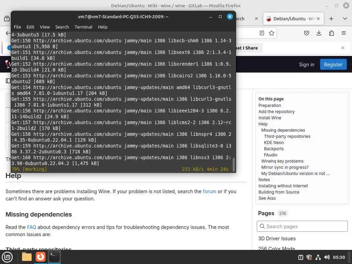Open the Search menu in terminal
Viewport: 352px width, 264px height.
pos(62,27)
